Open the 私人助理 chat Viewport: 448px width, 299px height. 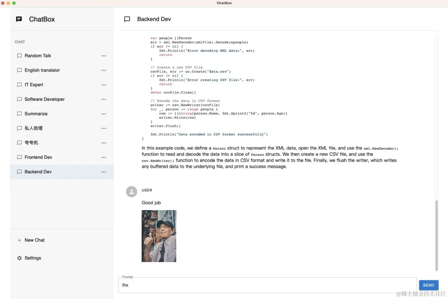pyautogui.click(x=62, y=128)
